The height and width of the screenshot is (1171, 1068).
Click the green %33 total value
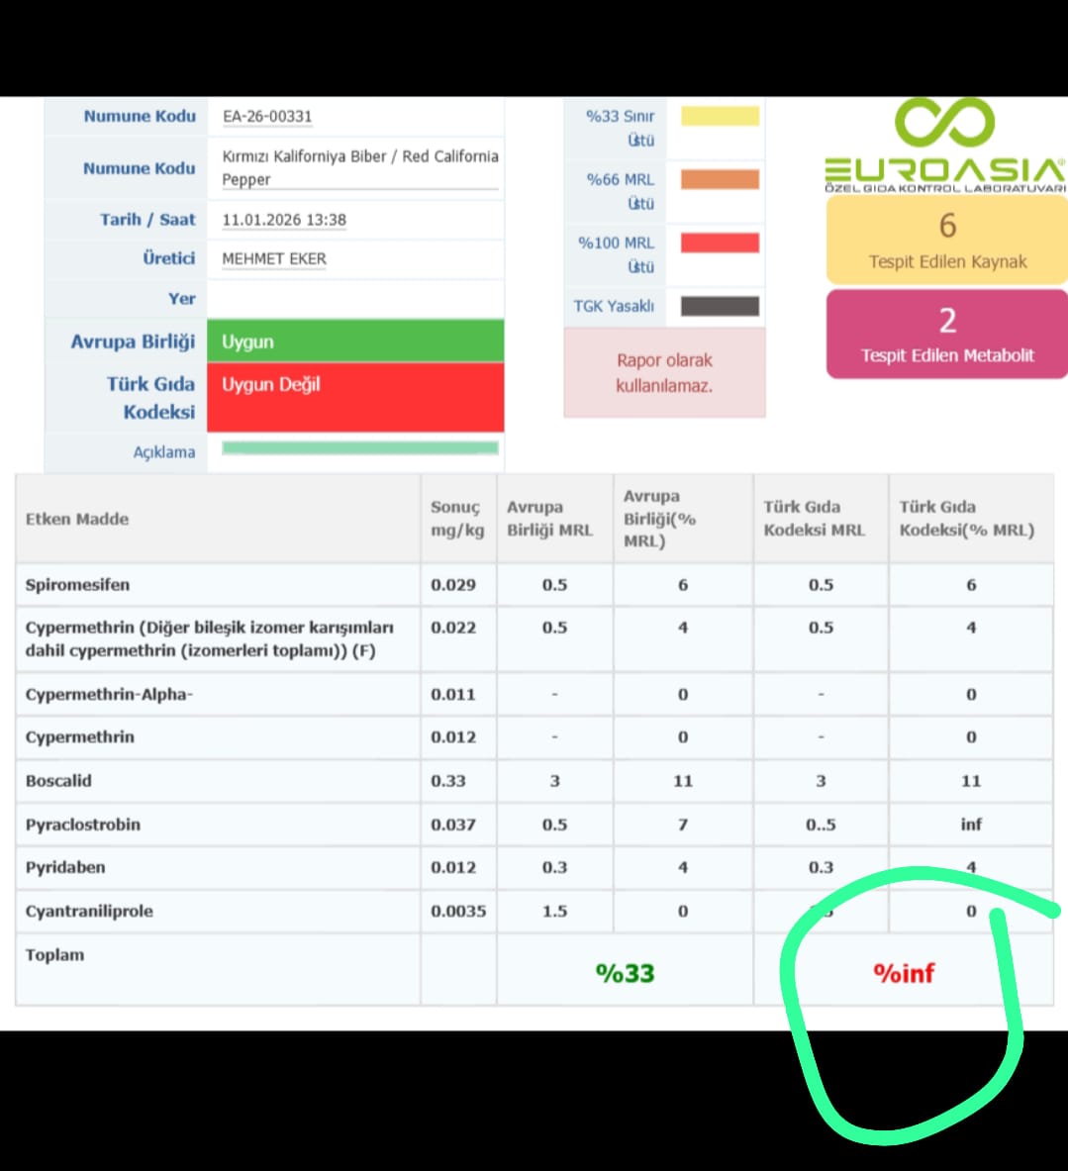[625, 973]
